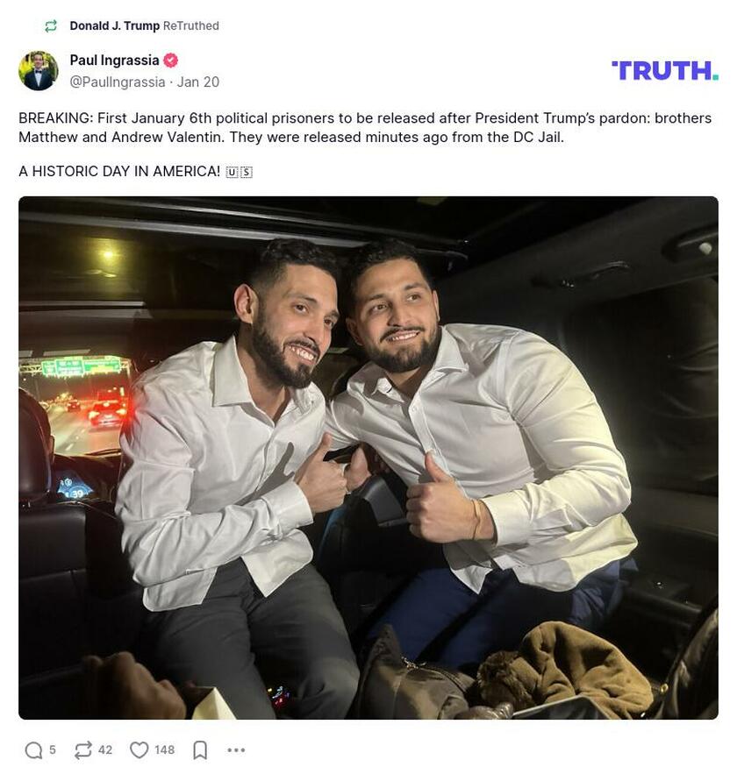Open Donald J. Trump's profile link
The width and height of the screenshot is (737, 781).
115,25
